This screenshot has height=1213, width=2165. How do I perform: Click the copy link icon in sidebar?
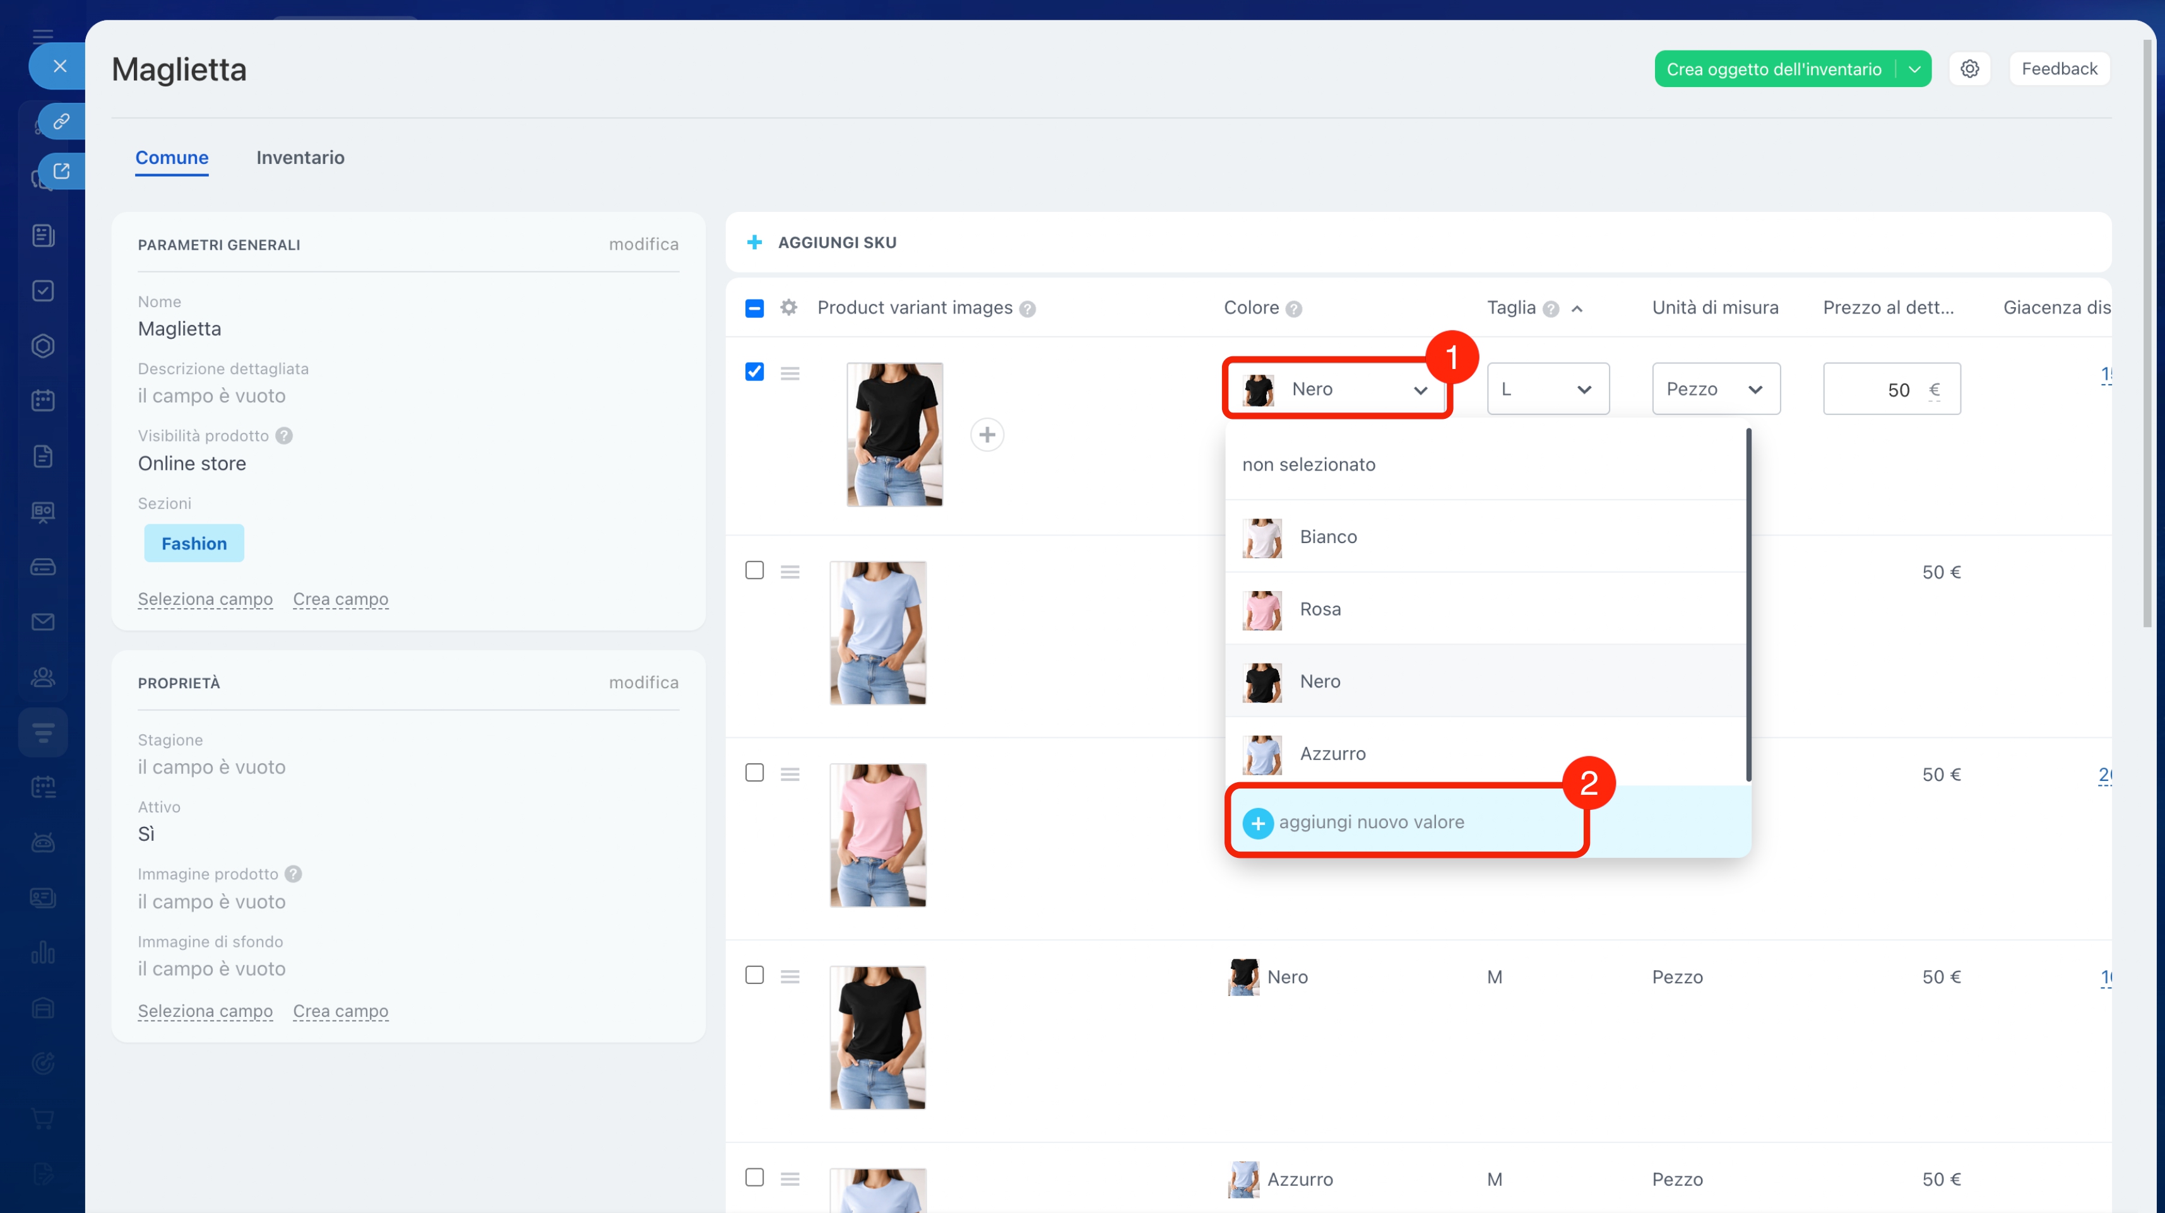pyautogui.click(x=61, y=122)
